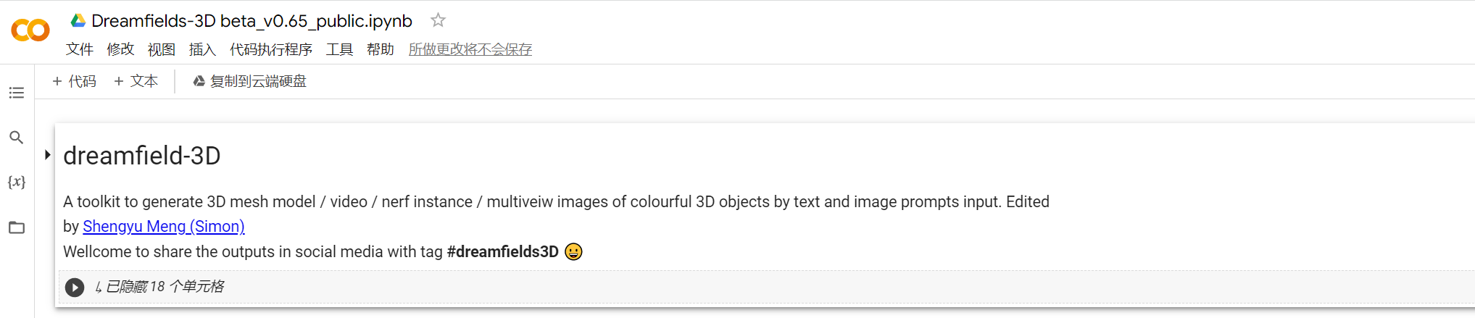Open the 视图 menu
The height and width of the screenshot is (318, 1475).
tap(162, 49)
